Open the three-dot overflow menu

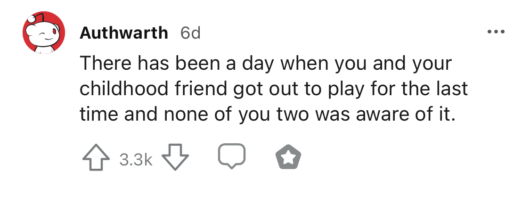click(x=496, y=32)
